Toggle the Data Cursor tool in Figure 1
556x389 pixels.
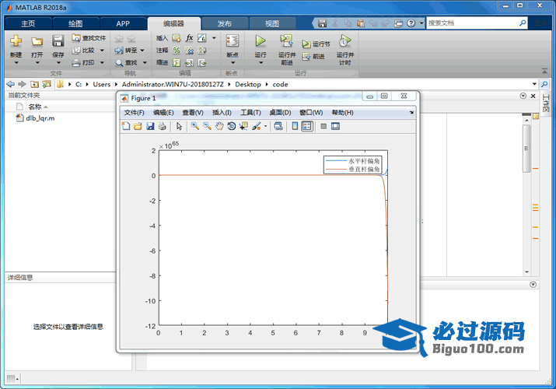(243, 126)
